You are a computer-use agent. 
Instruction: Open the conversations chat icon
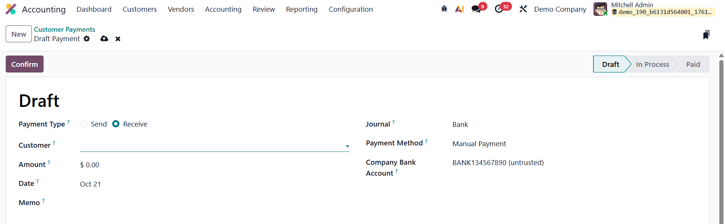click(x=476, y=9)
